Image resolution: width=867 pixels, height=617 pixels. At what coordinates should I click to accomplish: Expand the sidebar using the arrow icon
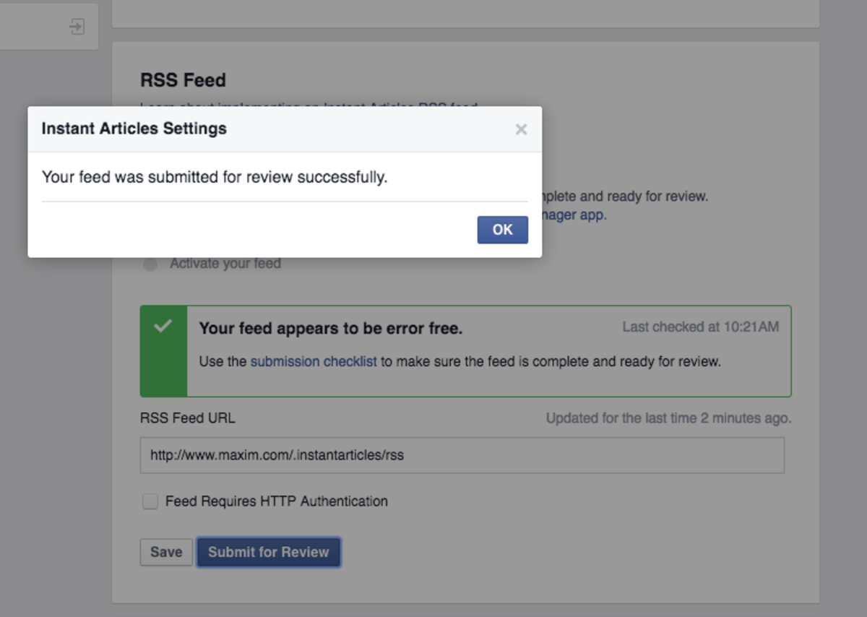click(79, 26)
